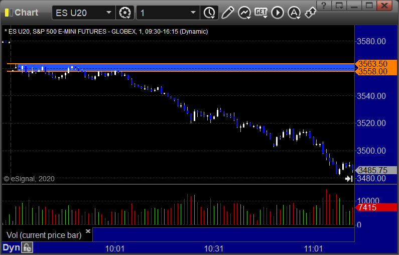Screen dimensions: 399x255
Task: Click the 3520.00 price axis label
Action: 371,123
